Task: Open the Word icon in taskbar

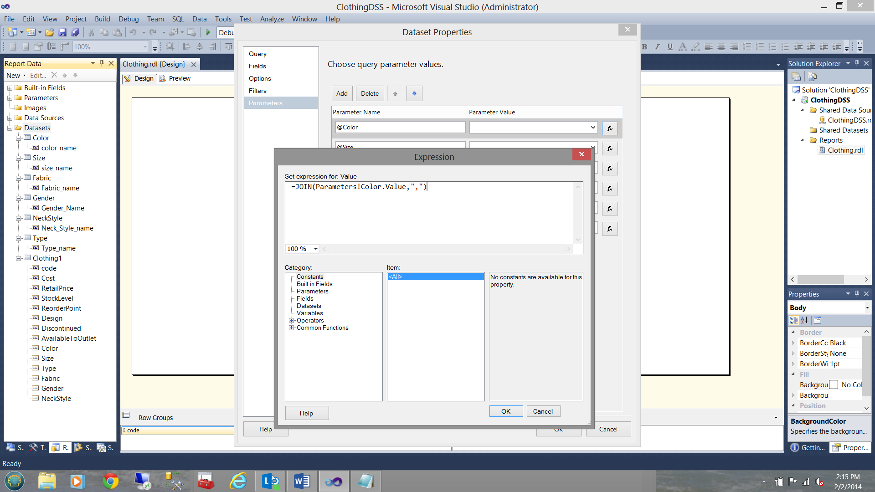Action: [x=302, y=481]
